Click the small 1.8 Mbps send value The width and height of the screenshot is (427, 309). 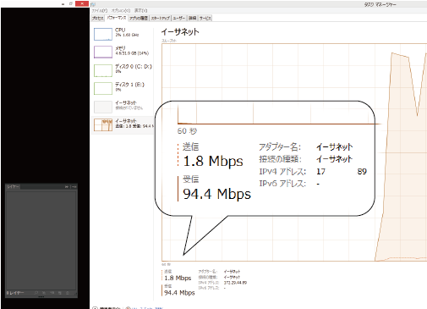tap(178, 278)
